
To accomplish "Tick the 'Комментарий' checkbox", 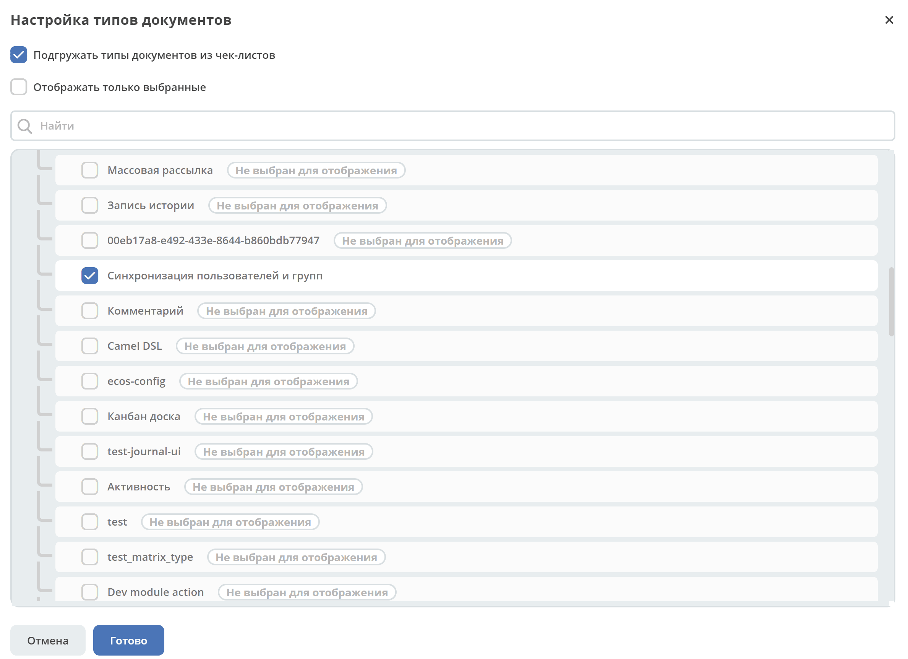I will coord(90,311).
